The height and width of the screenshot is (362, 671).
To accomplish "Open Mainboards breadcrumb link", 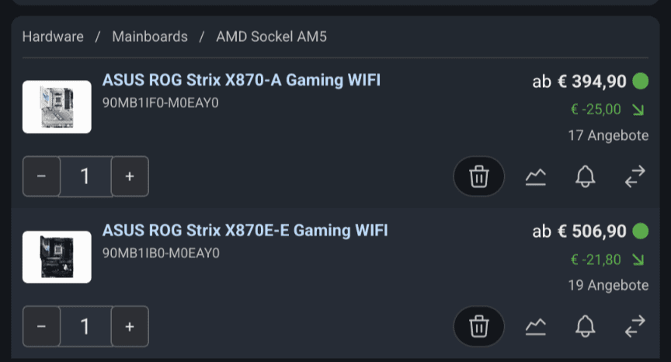I will (150, 37).
